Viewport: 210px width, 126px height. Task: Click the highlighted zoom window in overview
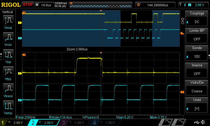[x=136, y=28]
